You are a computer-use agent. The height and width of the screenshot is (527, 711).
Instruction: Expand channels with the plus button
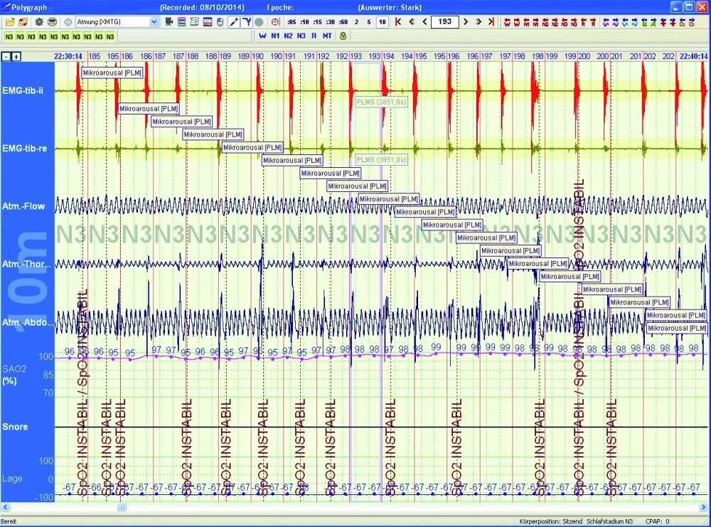pos(16,56)
